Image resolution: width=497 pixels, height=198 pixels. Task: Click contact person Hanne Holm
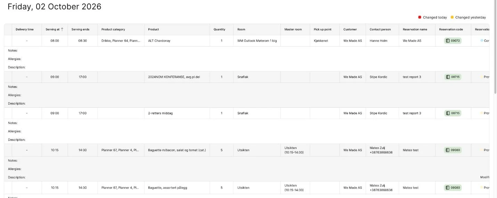click(x=378, y=41)
